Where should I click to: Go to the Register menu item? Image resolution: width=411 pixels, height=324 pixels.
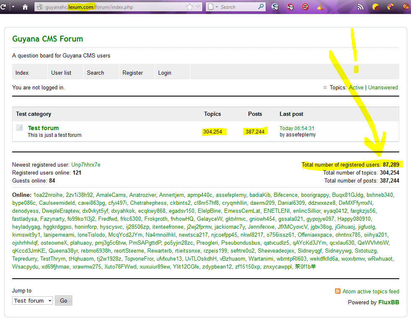pyautogui.click(x=133, y=73)
